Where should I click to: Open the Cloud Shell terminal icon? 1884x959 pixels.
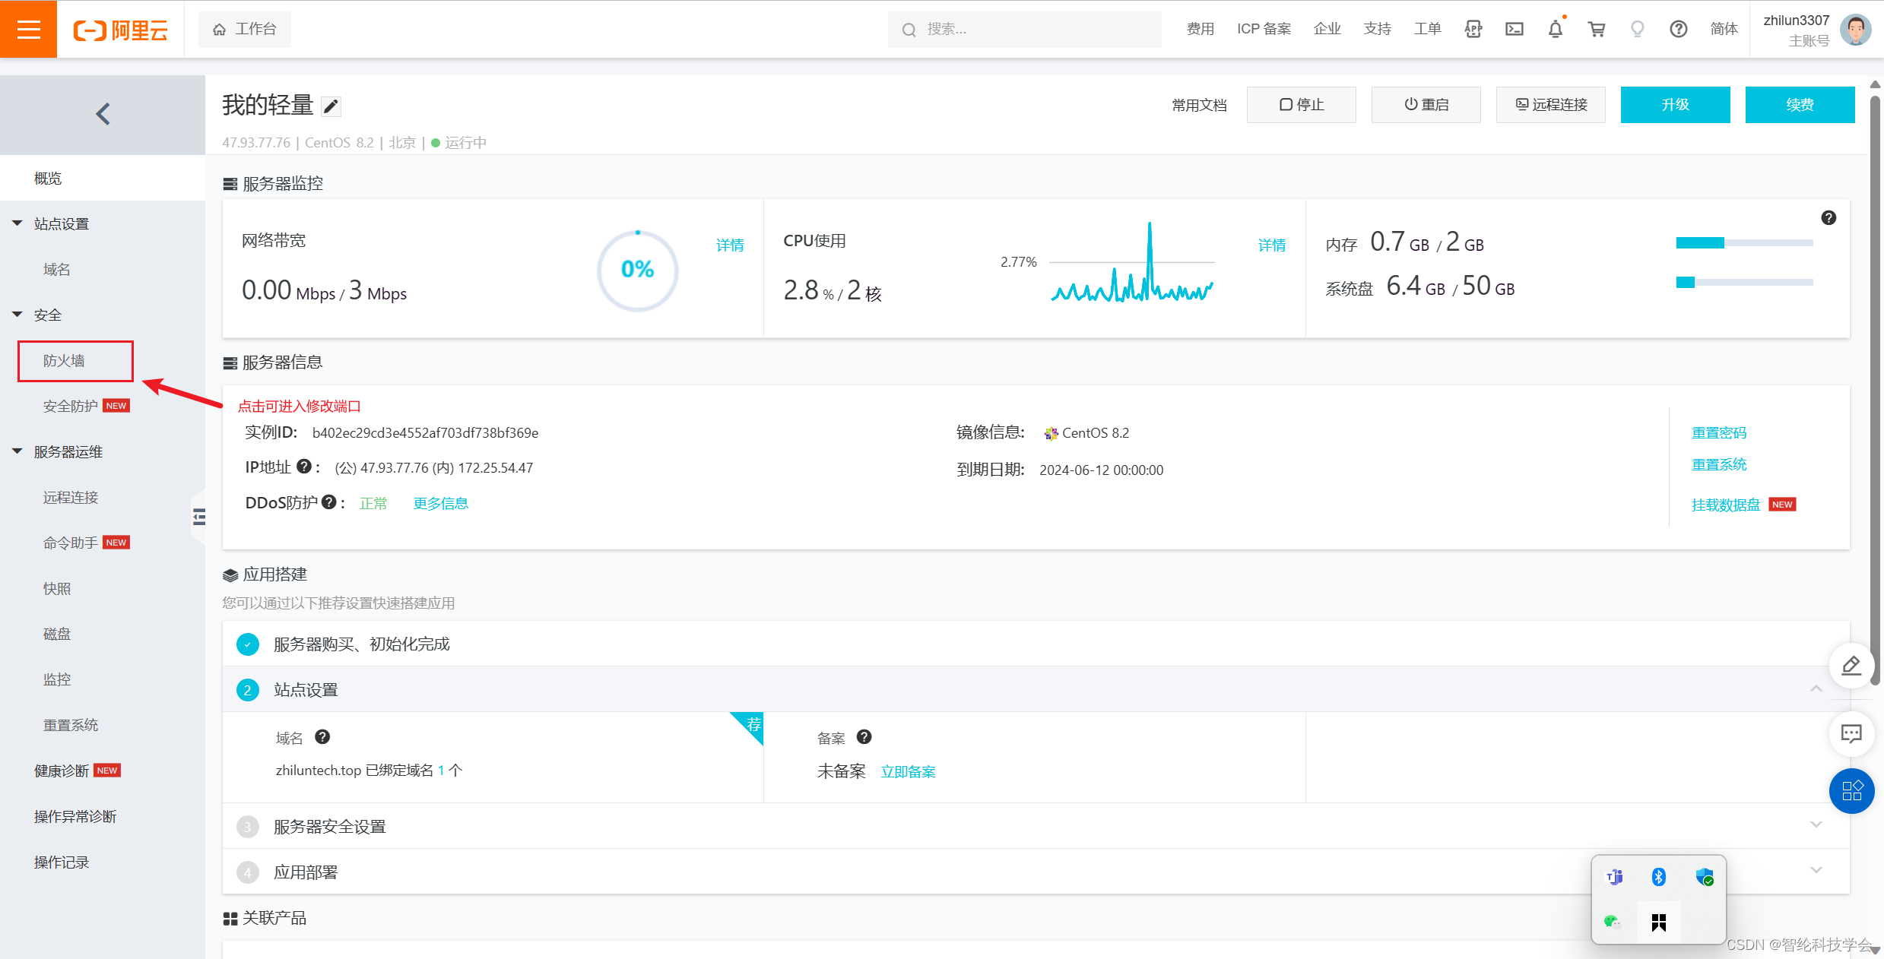point(1514,29)
